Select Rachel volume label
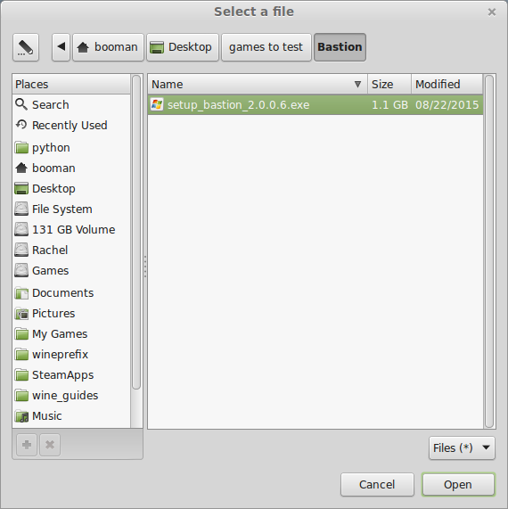 coord(50,250)
